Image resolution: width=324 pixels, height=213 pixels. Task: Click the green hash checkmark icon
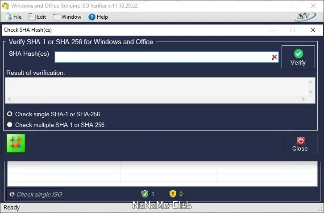16,143
